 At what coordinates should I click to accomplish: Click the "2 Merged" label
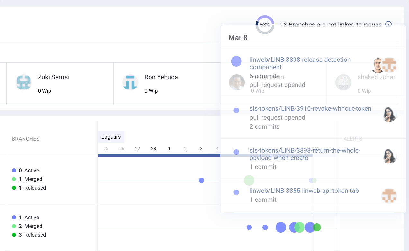pos(31,226)
